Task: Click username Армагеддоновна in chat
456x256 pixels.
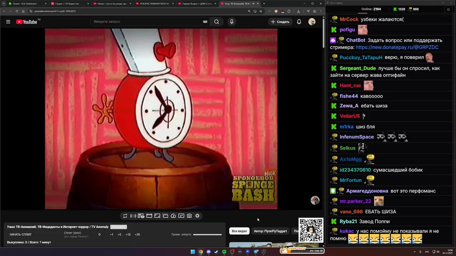Action: tap(367, 191)
